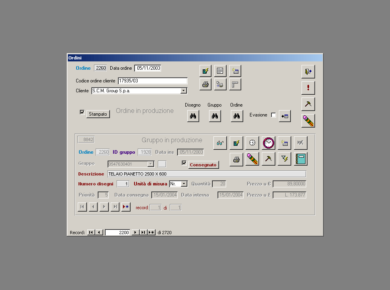Viewport: 390px width, 290px height.
Task: Go to previous group record
Action: coord(93,207)
